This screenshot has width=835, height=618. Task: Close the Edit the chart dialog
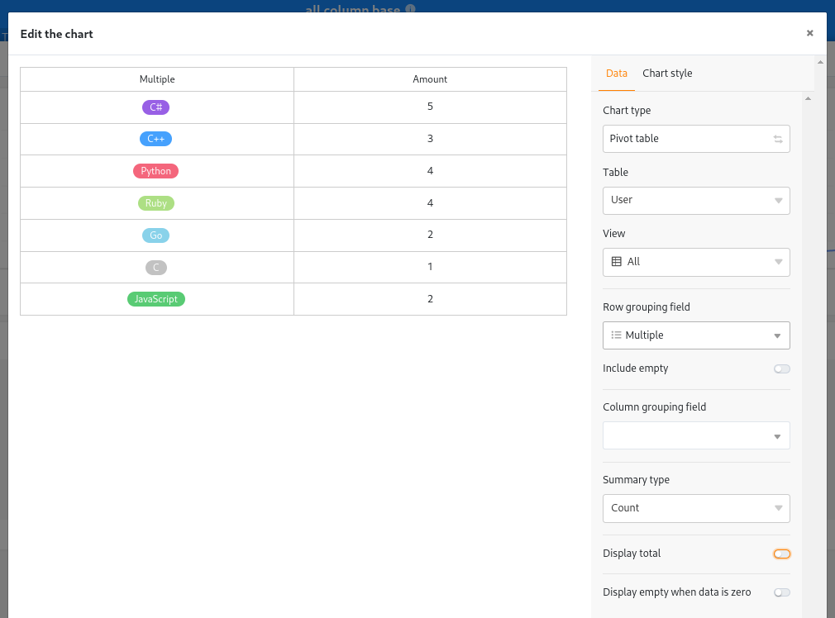pyautogui.click(x=809, y=33)
